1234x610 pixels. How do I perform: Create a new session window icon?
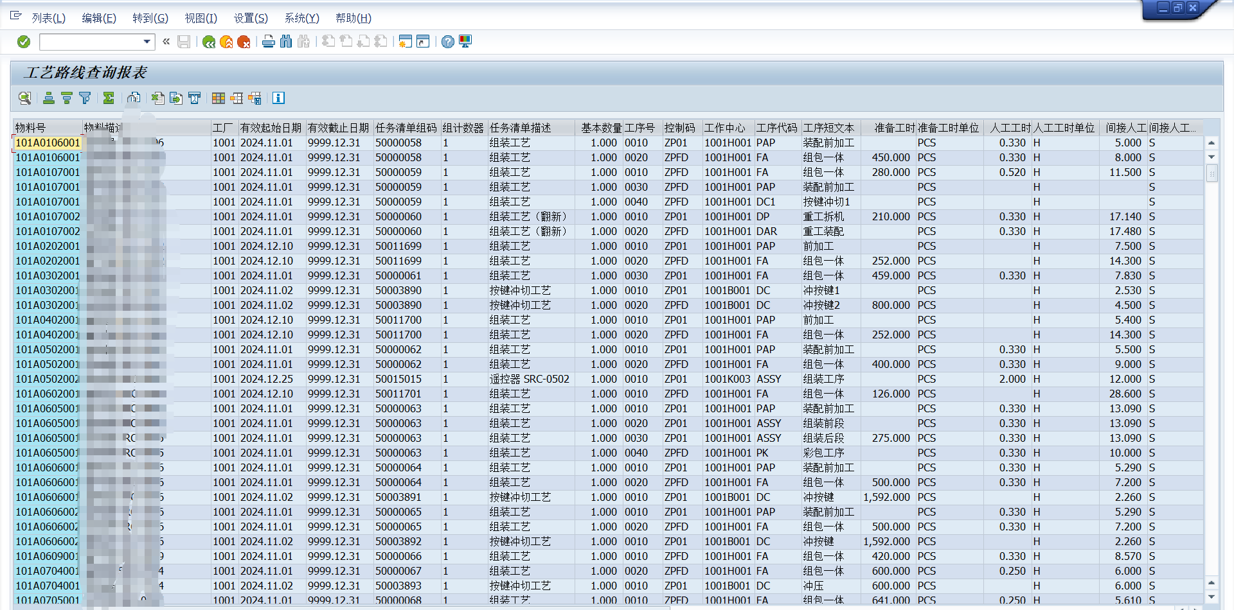pos(405,42)
